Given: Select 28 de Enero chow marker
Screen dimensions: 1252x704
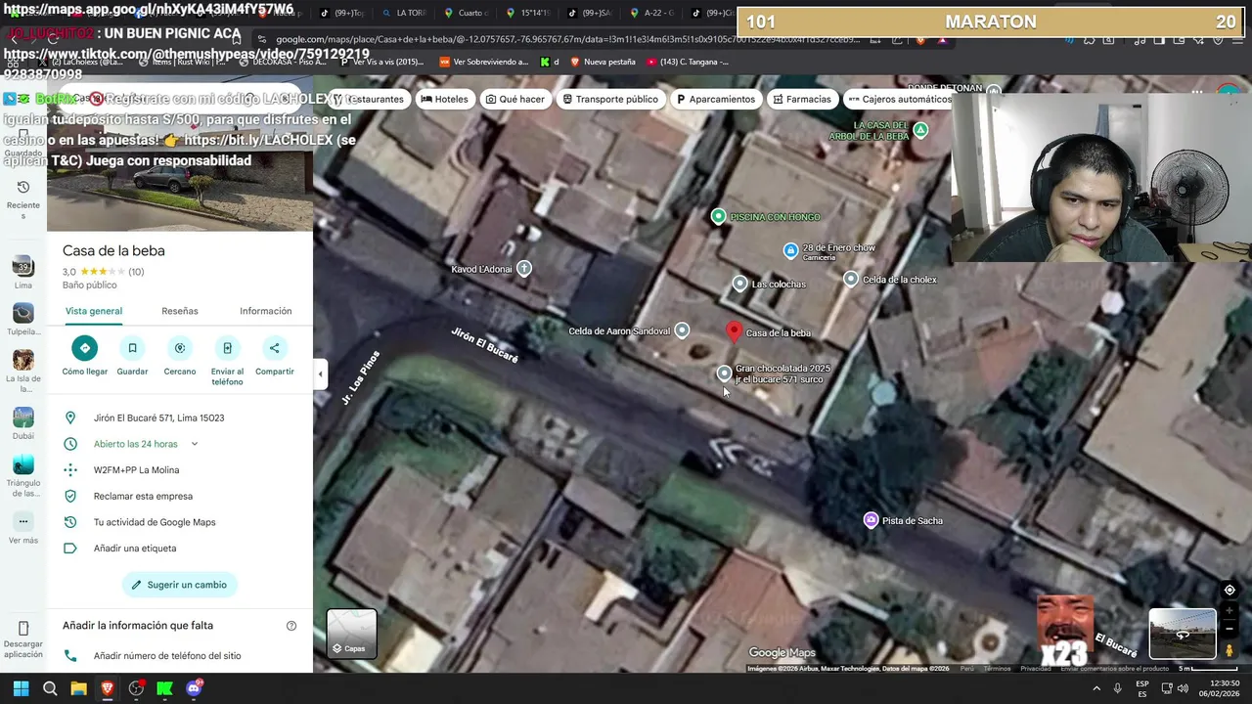Looking at the screenshot, I should pyautogui.click(x=790, y=250).
